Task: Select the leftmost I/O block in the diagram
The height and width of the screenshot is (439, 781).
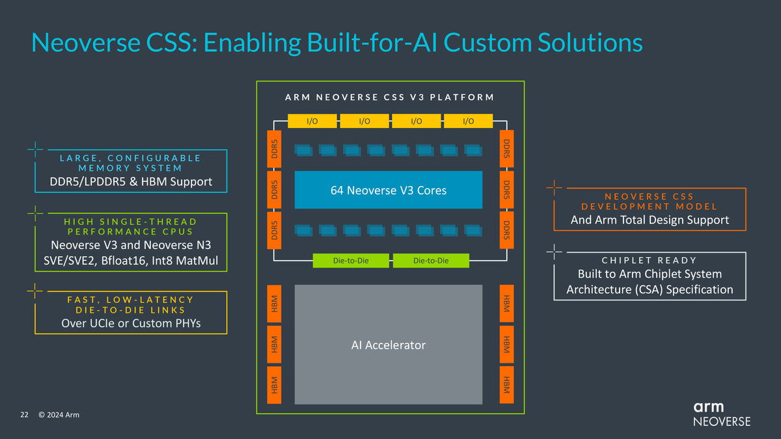Action: (312, 120)
